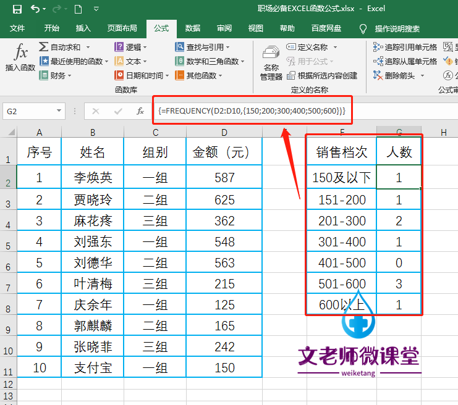Switch to the 开始 ribbon tab
Viewport: 458px width, 405px height.
pyautogui.click(x=52, y=28)
